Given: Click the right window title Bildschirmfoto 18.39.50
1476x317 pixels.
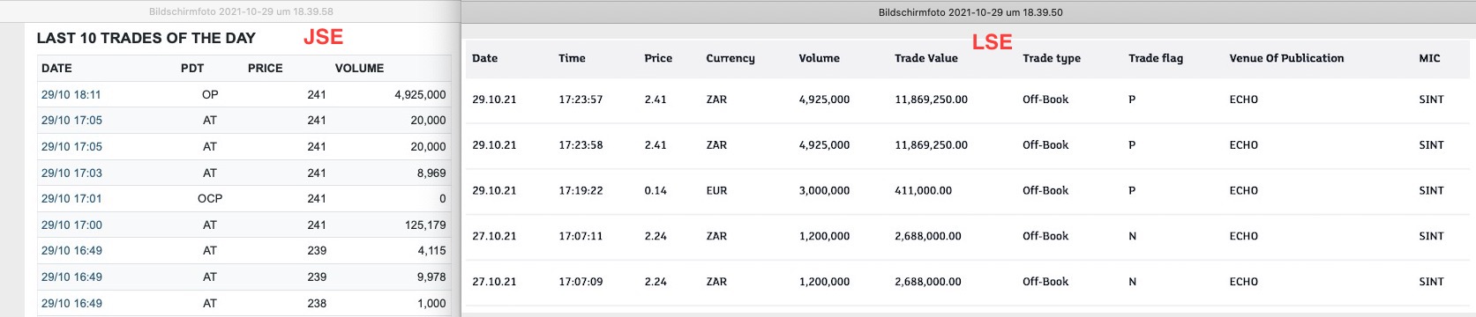Looking at the screenshot, I should (970, 12).
